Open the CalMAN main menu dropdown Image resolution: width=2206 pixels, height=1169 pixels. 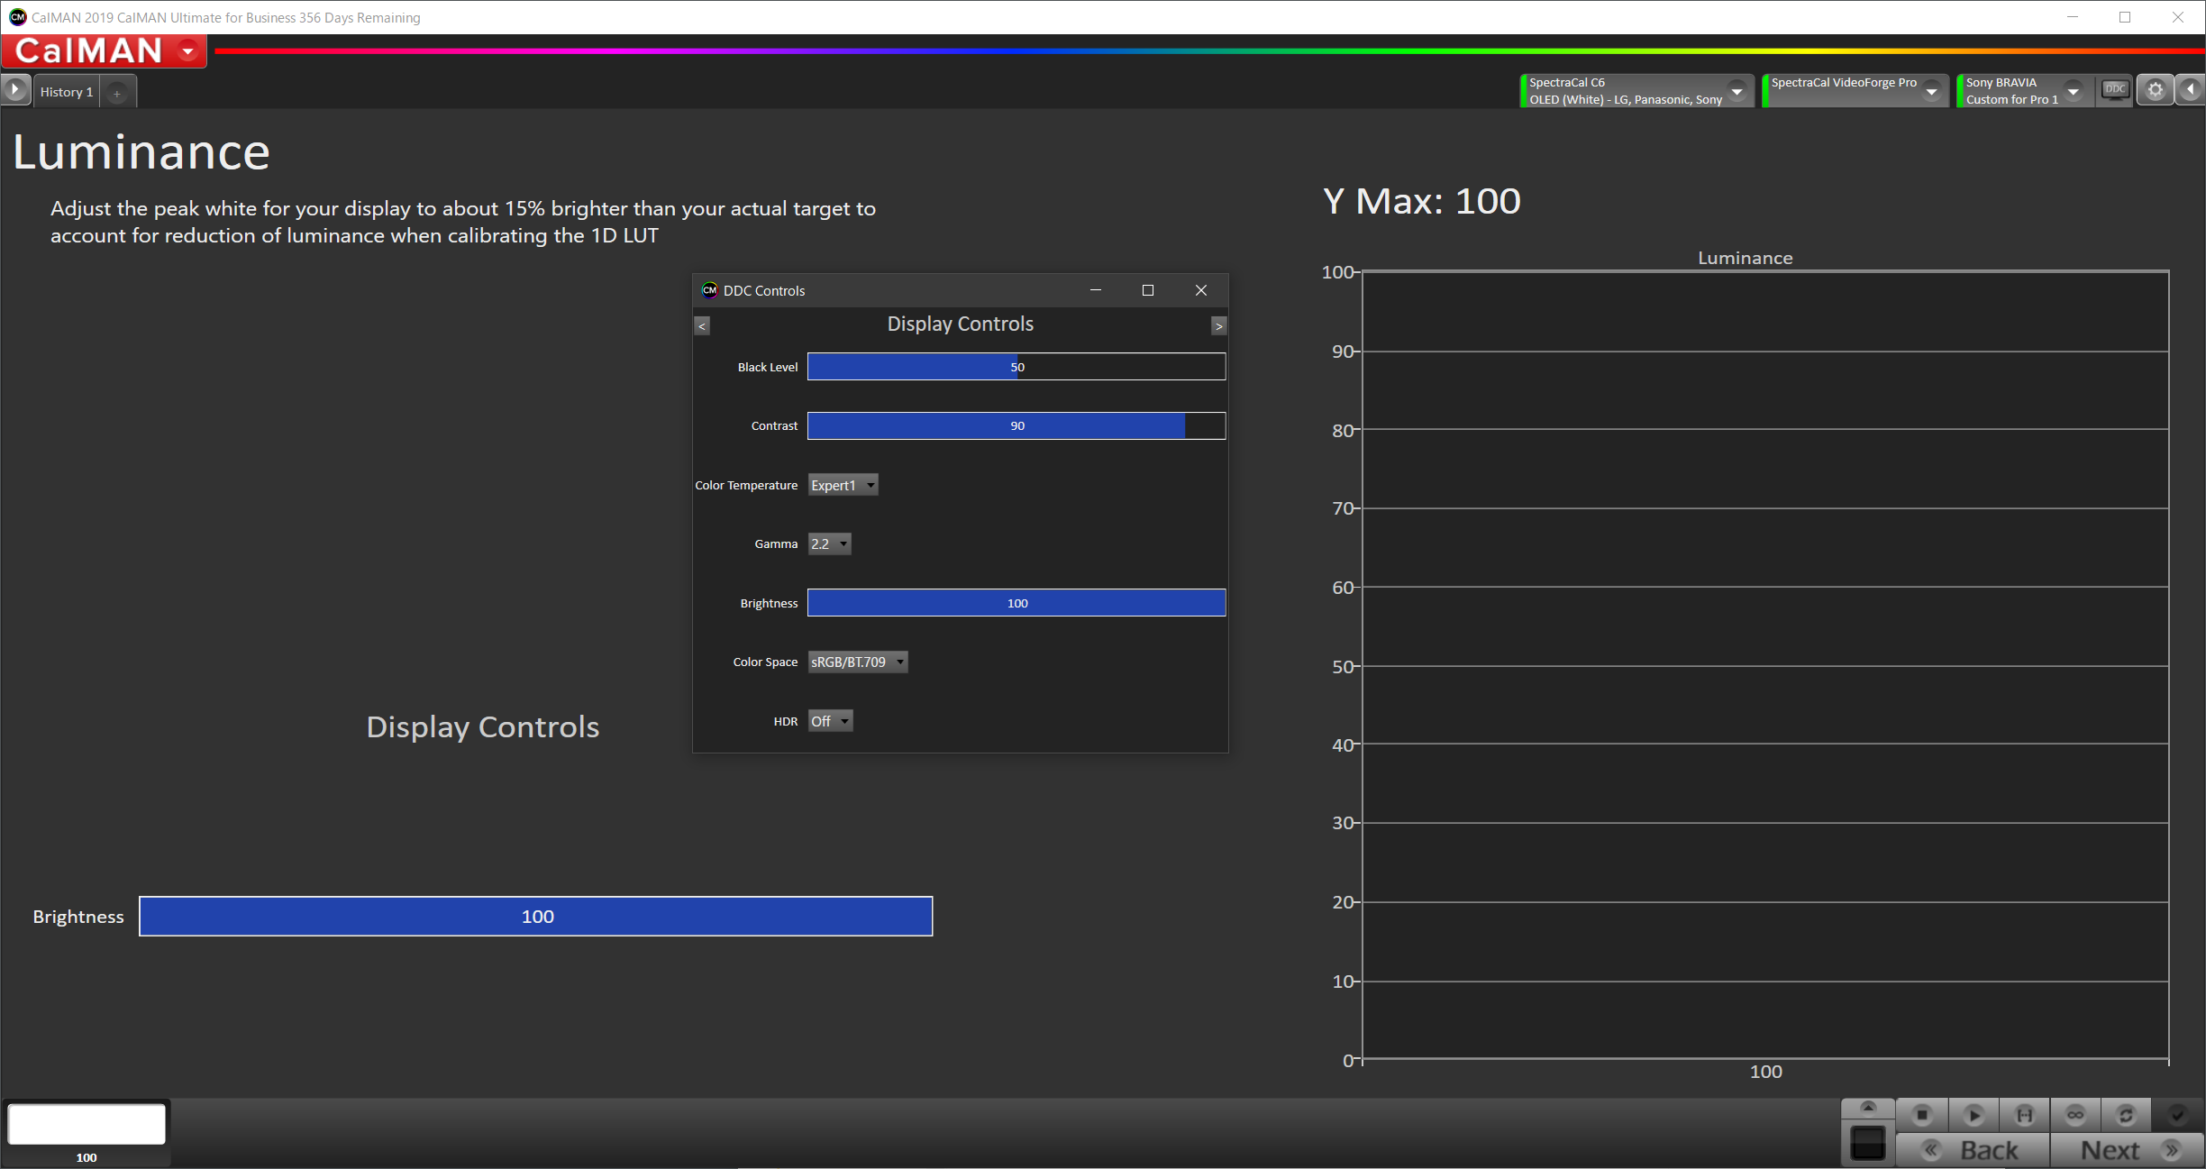pyautogui.click(x=188, y=51)
